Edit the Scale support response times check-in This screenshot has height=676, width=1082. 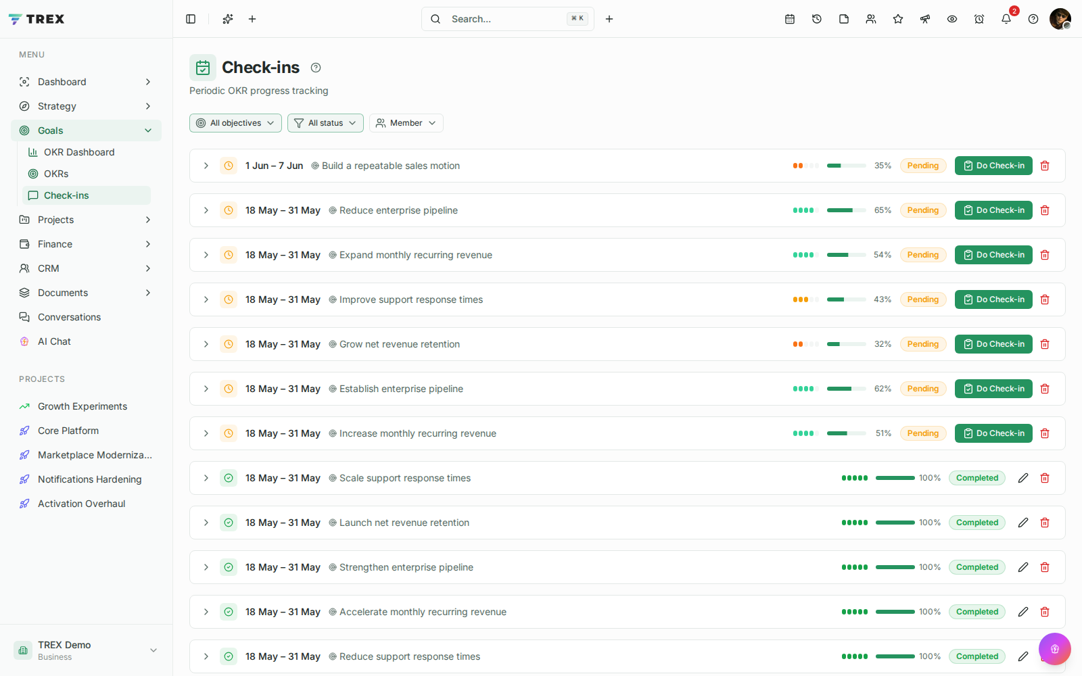[1023, 478]
